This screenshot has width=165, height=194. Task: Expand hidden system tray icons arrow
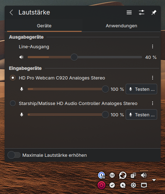pos(154,180)
